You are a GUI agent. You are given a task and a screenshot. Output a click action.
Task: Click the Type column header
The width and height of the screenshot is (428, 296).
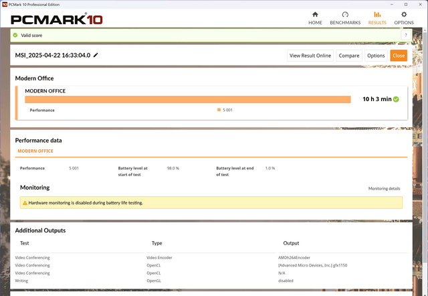pos(156,243)
